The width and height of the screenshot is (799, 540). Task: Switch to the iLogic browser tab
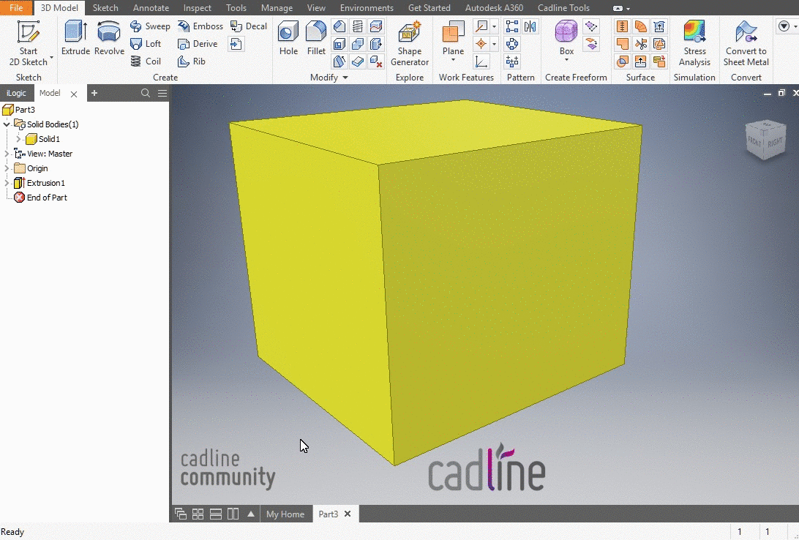pos(16,93)
